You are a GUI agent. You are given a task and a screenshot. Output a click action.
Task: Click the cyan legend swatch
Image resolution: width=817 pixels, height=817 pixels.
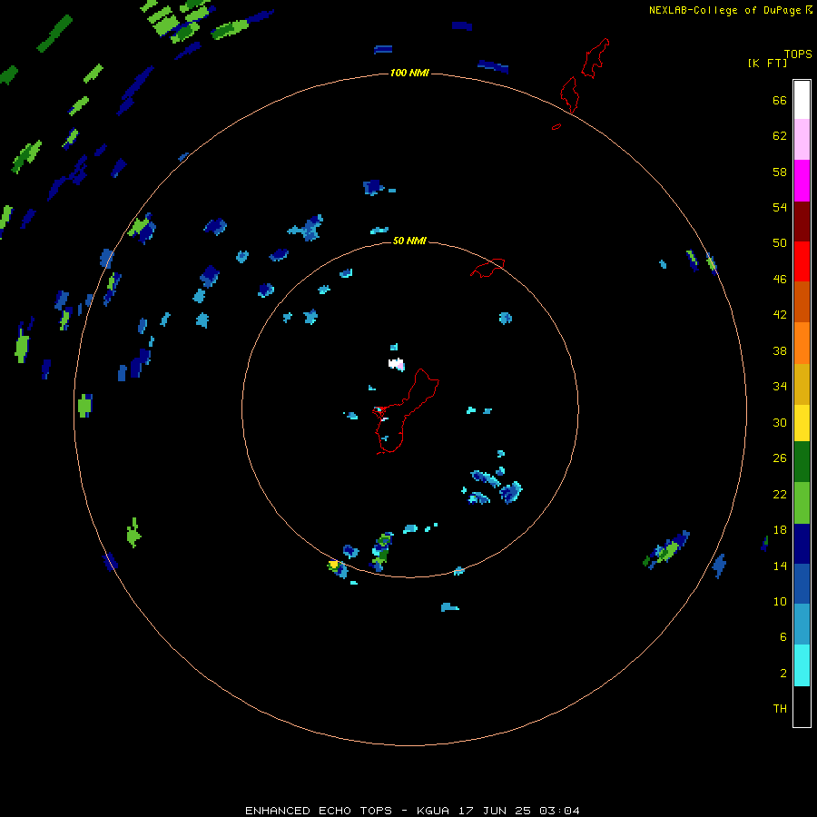point(802,665)
